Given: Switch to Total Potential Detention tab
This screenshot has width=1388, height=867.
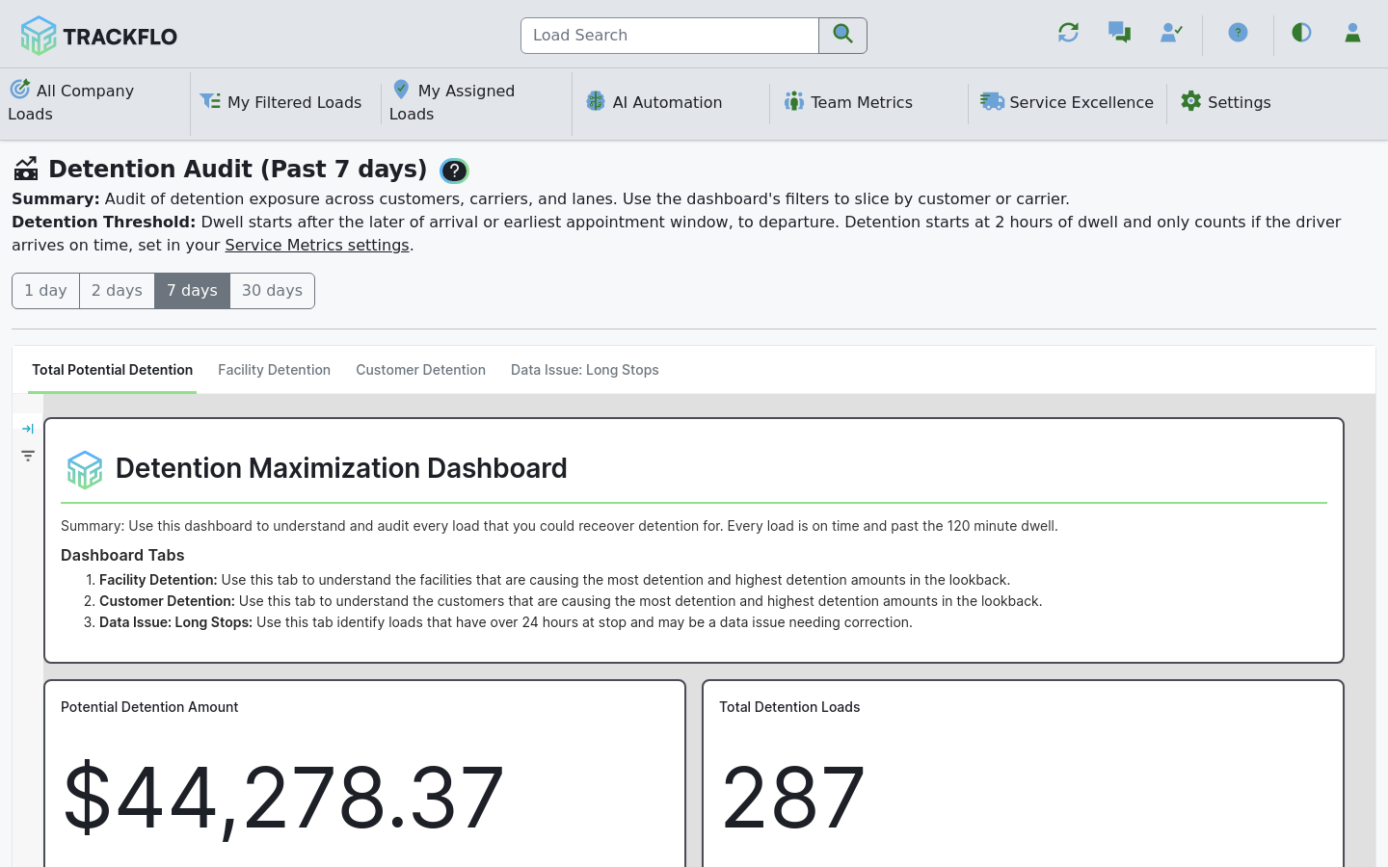Looking at the screenshot, I should coord(112,370).
